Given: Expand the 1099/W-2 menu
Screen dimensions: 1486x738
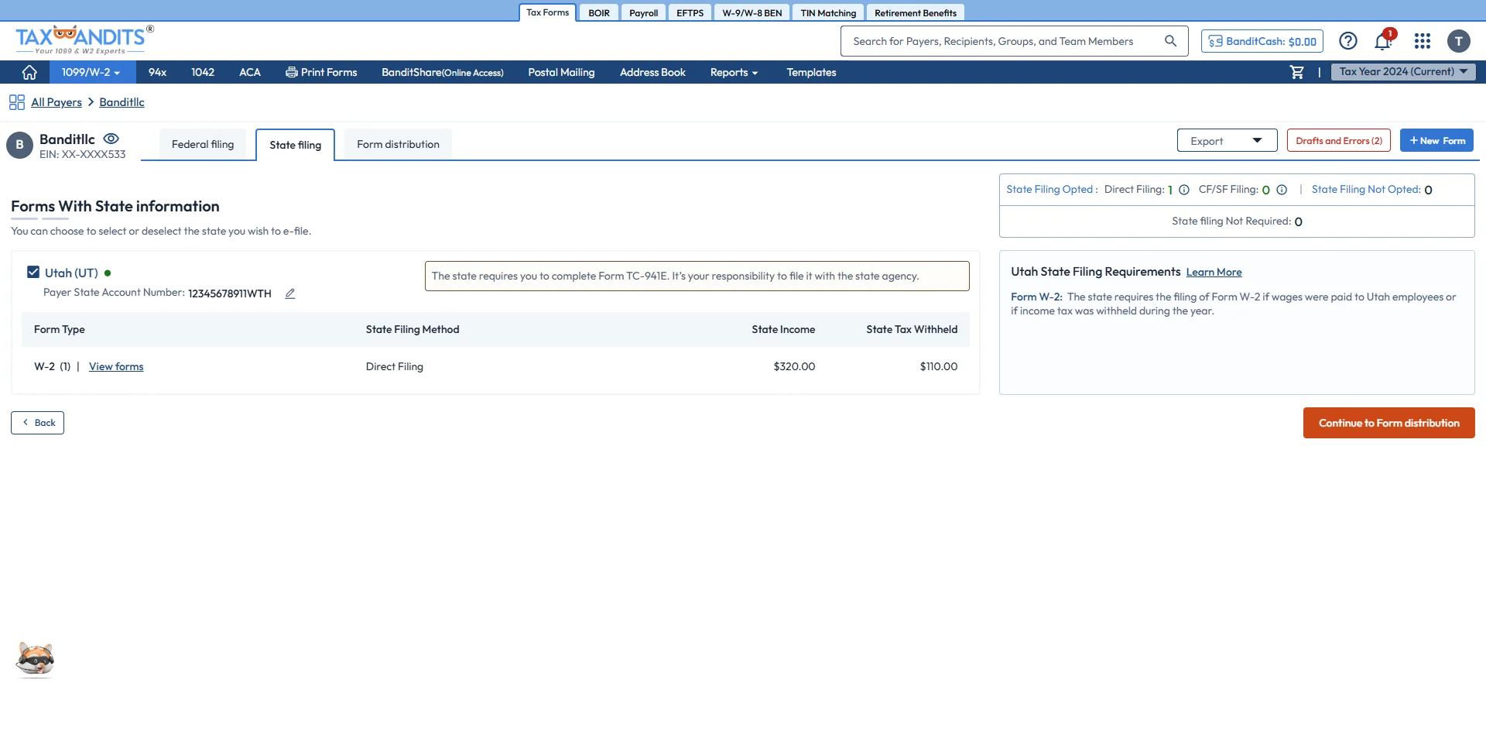Looking at the screenshot, I should (x=91, y=72).
